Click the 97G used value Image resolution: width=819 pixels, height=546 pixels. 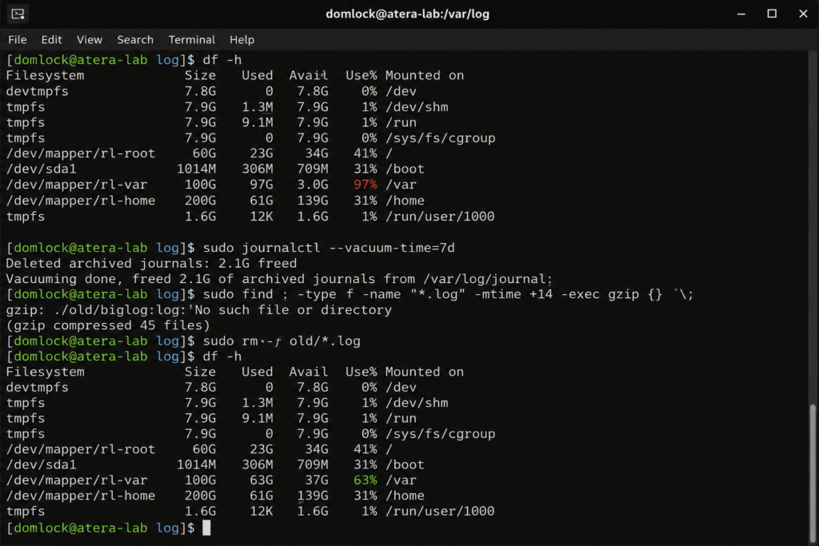coord(262,185)
